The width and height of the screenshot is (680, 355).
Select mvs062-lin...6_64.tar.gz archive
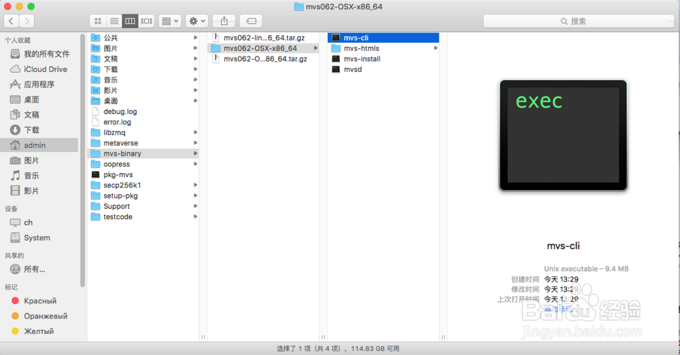click(x=264, y=37)
